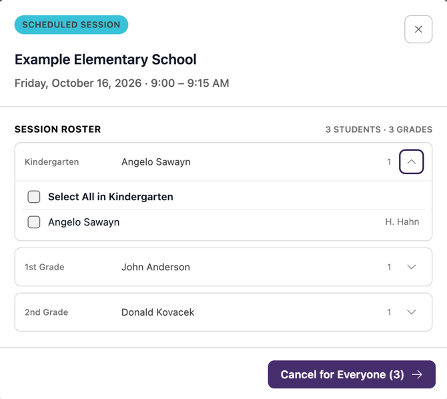Expand the 1st Grade roster chevron
Screen dimensions: 447x399
[412, 267]
